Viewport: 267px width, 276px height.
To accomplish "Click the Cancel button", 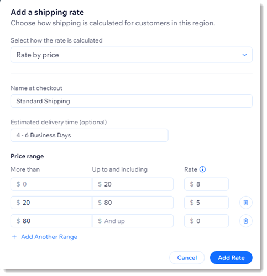I will [187, 258].
